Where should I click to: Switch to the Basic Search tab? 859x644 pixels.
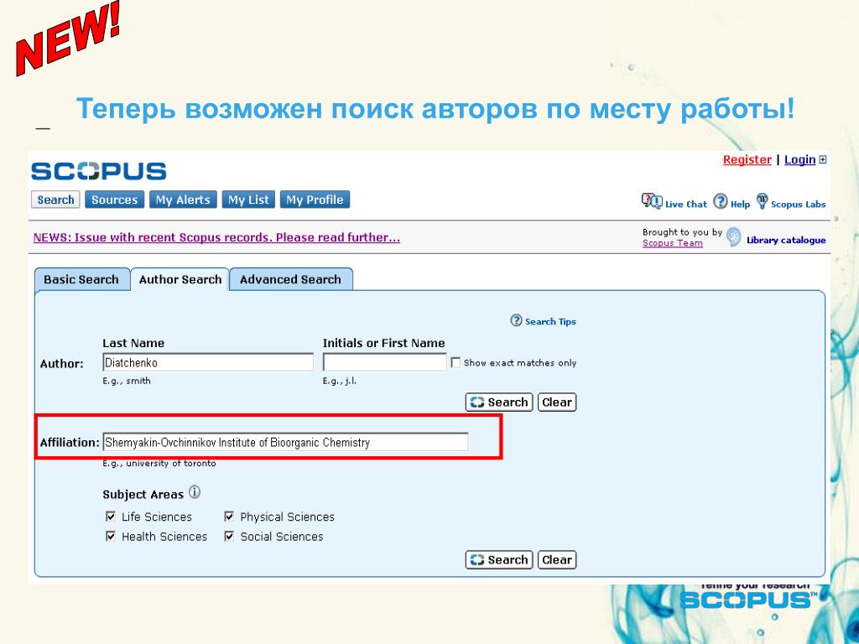pyautogui.click(x=81, y=279)
